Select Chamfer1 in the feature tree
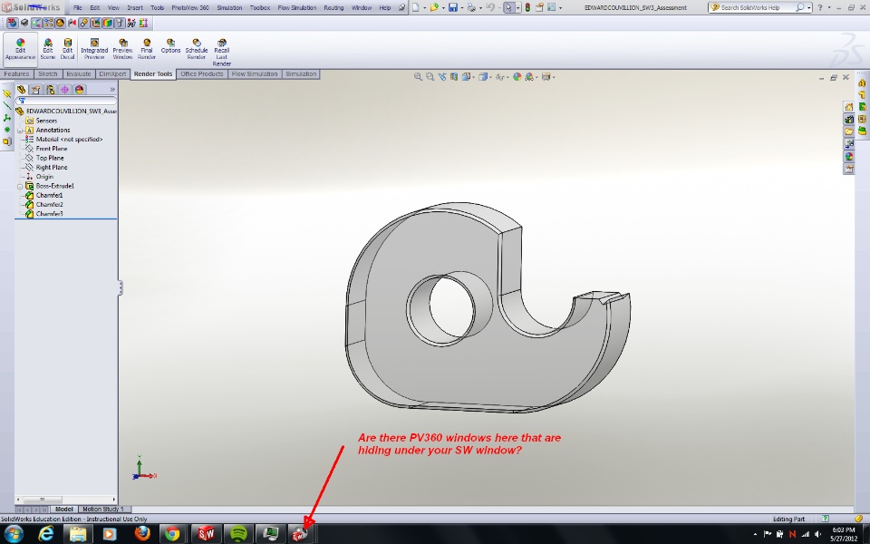Screen dimensions: 870x544 point(49,196)
